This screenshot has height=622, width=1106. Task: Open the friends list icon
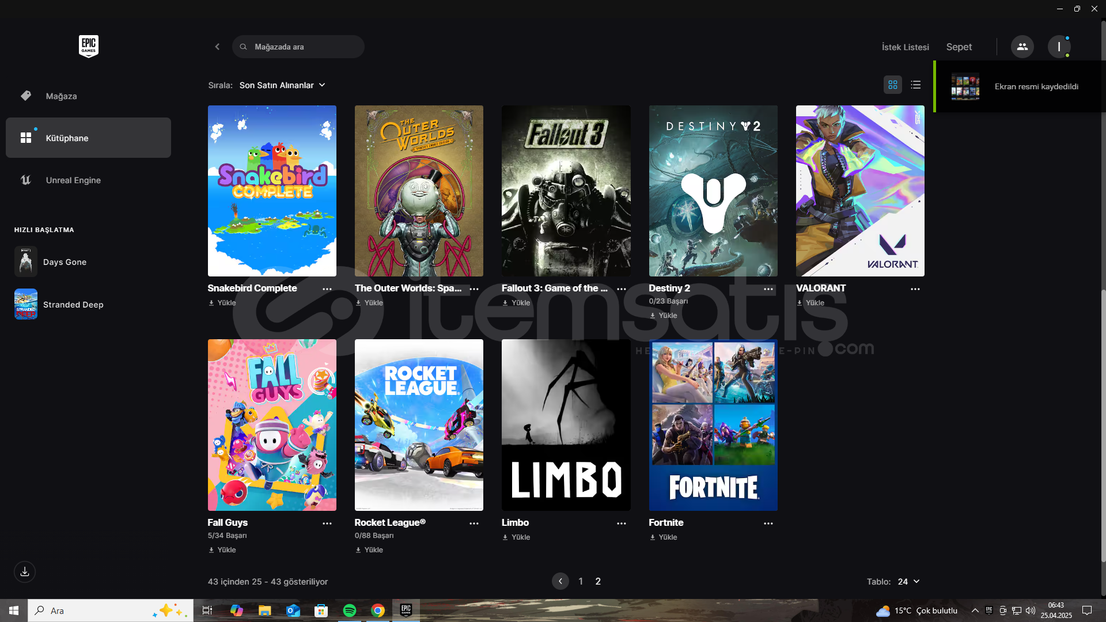click(1022, 47)
